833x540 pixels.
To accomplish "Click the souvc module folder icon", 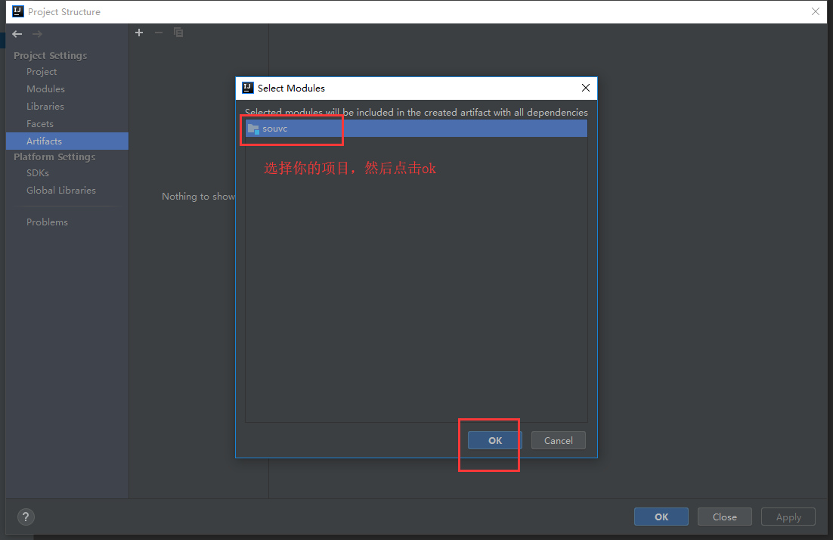I will click(253, 129).
